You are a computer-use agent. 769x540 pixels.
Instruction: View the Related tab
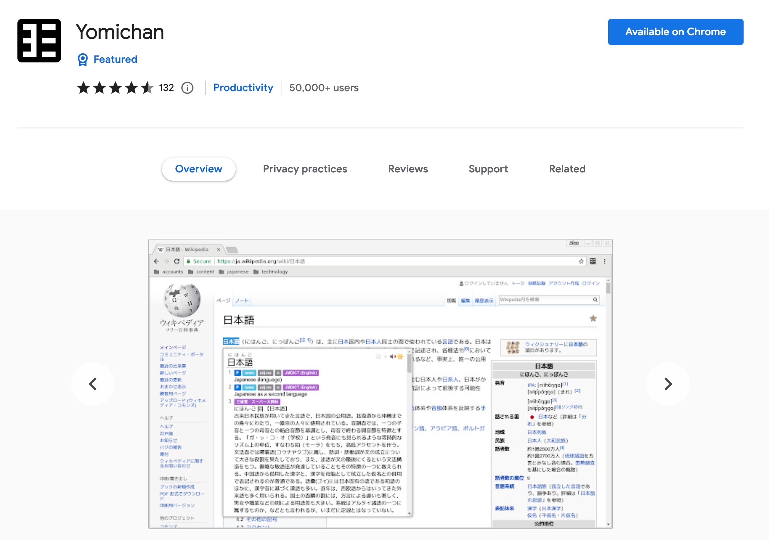tap(567, 169)
